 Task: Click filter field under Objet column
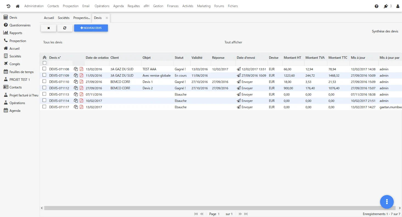pyautogui.click(x=157, y=63)
